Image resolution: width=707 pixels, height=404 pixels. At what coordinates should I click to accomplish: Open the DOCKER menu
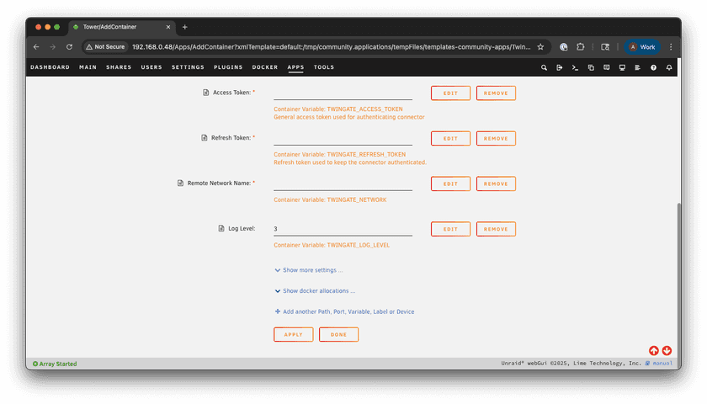[x=265, y=67]
